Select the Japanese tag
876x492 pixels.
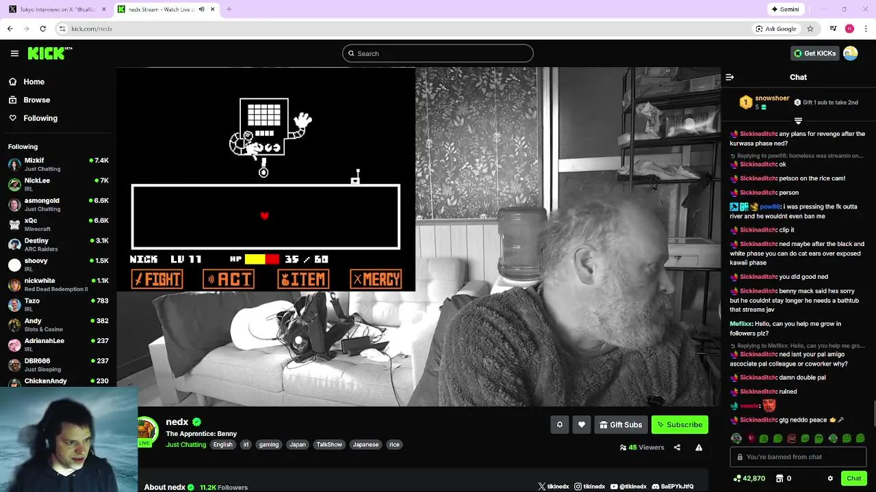(365, 444)
